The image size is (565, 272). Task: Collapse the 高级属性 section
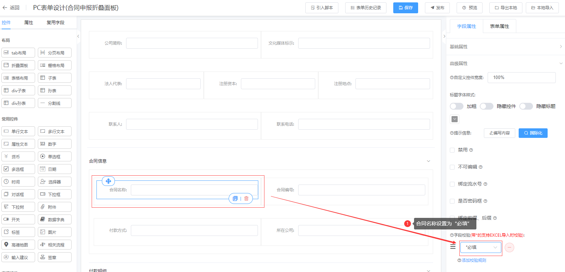pos(506,63)
